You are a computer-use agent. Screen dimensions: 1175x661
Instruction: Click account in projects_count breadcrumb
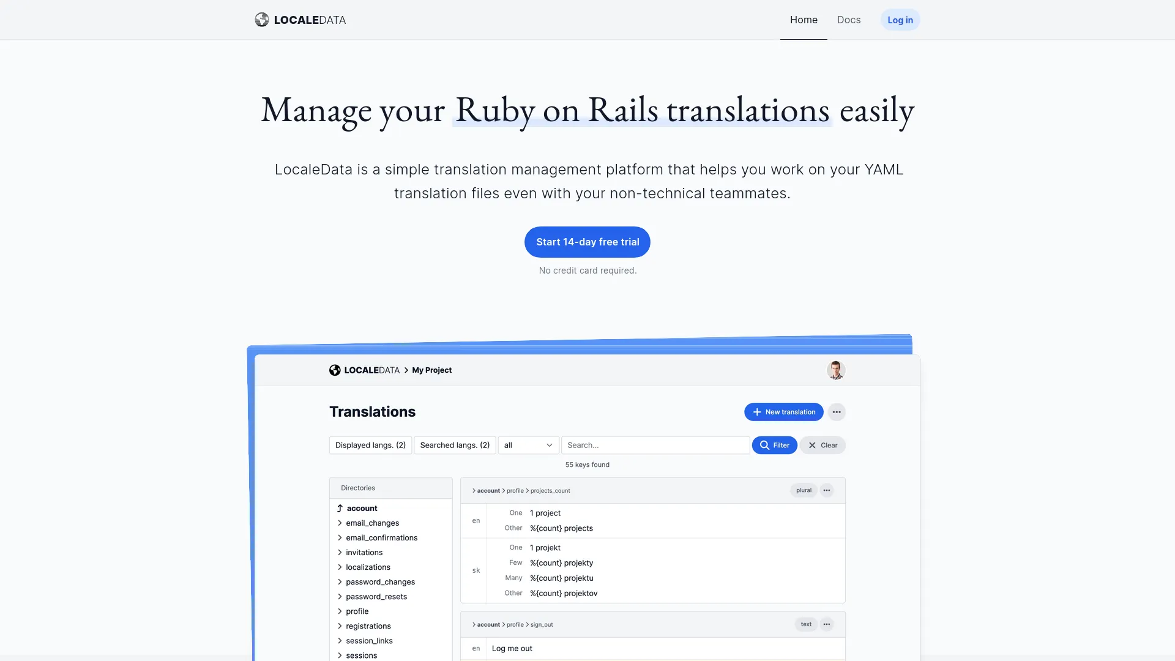click(488, 491)
